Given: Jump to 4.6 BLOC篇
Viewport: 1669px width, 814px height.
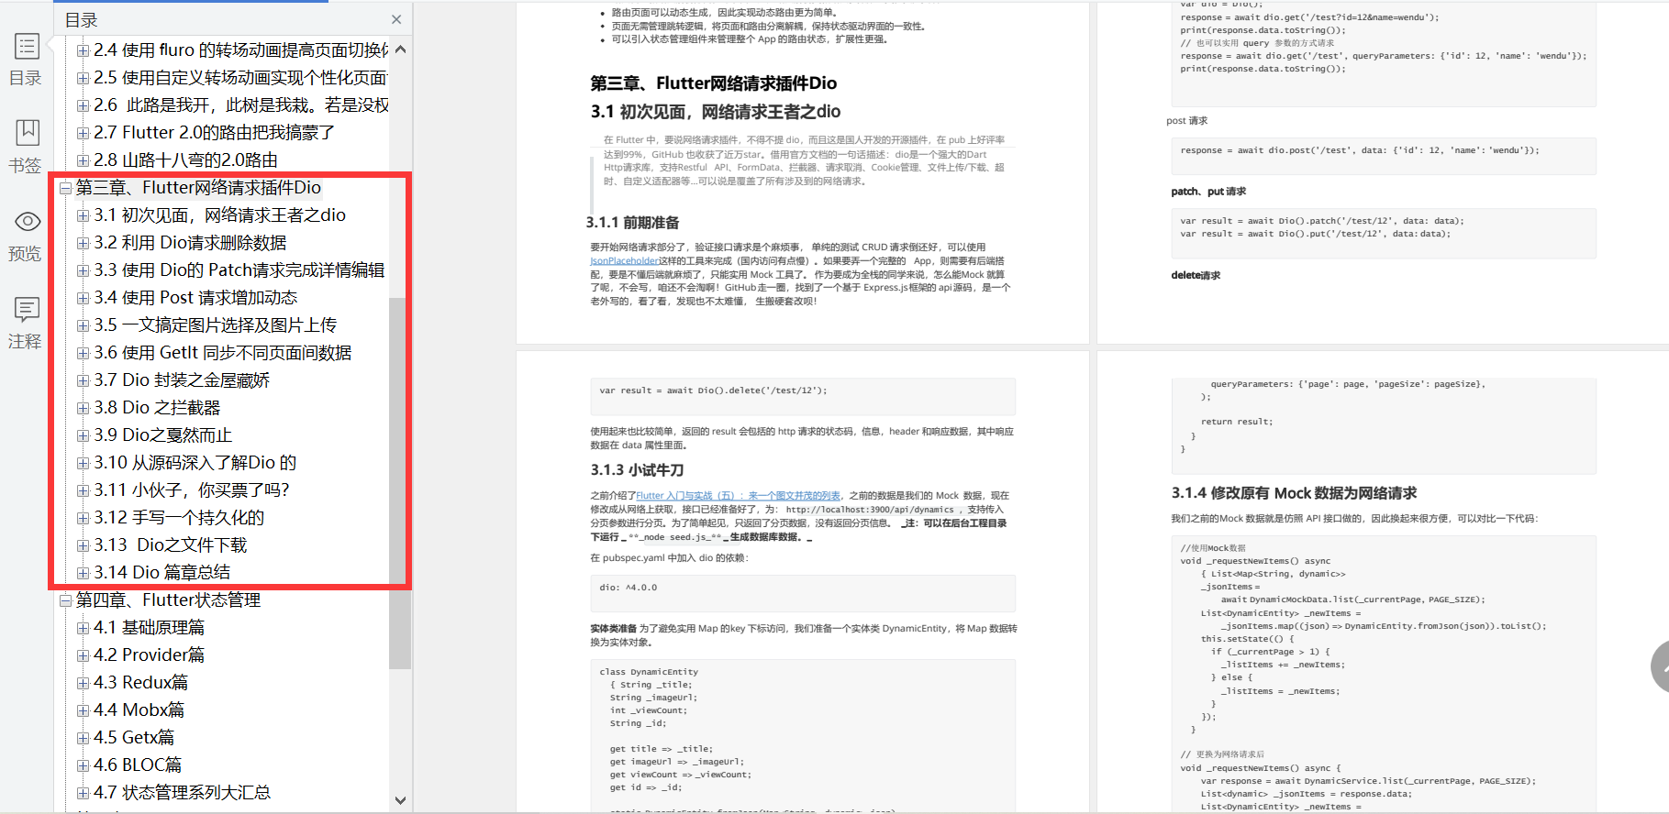Looking at the screenshot, I should (138, 765).
